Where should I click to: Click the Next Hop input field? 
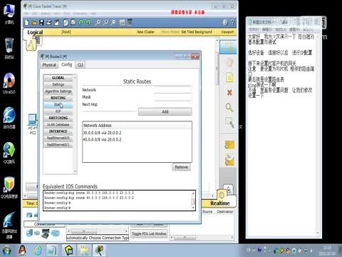coord(172,104)
